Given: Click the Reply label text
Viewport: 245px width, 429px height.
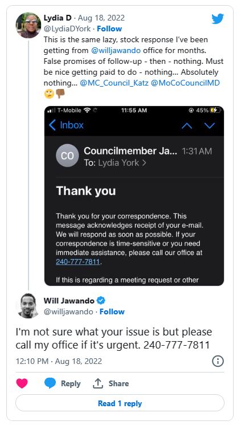Looking at the screenshot, I should click(x=71, y=383).
